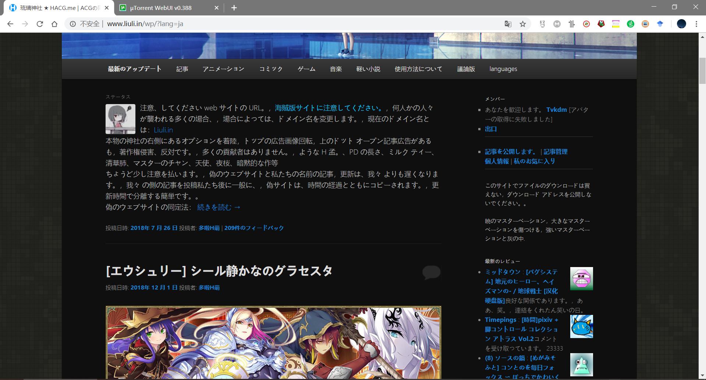The image size is (706, 380).
Task: Open 私のお気に入り link
Action: [535, 161]
